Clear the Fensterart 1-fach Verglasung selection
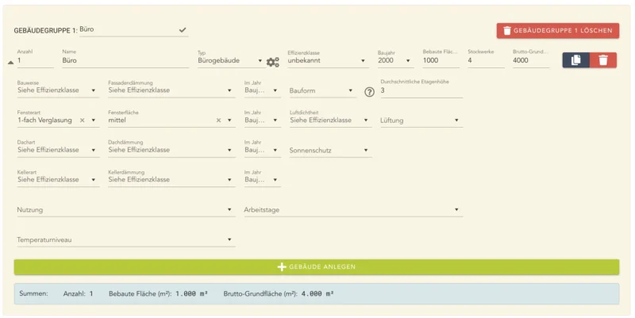 [x=82, y=121]
